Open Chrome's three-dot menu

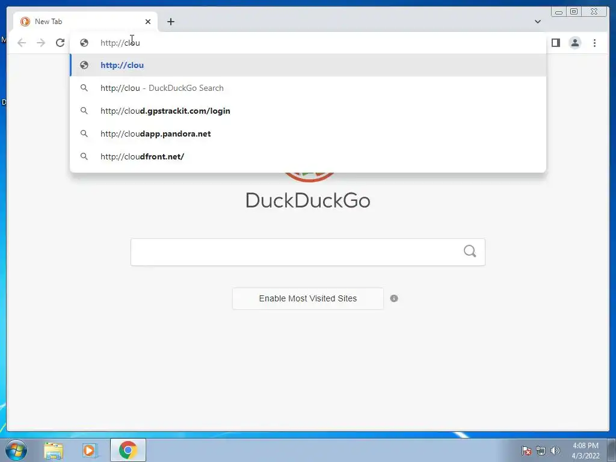point(594,43)
